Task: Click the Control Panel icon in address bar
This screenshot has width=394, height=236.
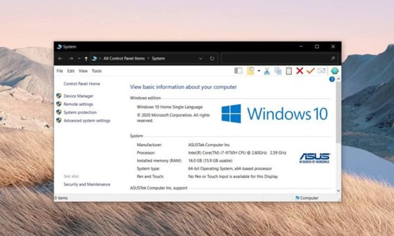Action: click(95, 58)
